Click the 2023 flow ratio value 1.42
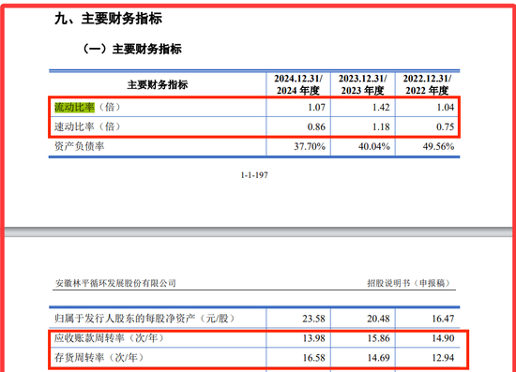The image size is (516, 372). pos(381,107)
